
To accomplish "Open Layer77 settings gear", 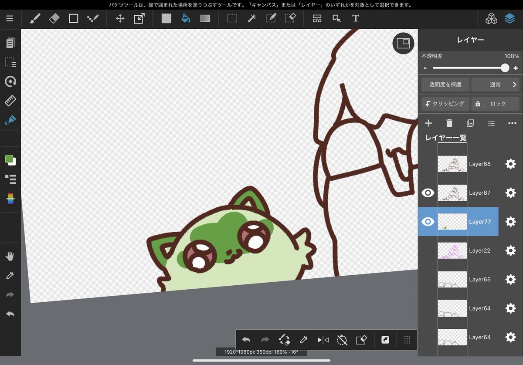I will click(x=510, y=222).
